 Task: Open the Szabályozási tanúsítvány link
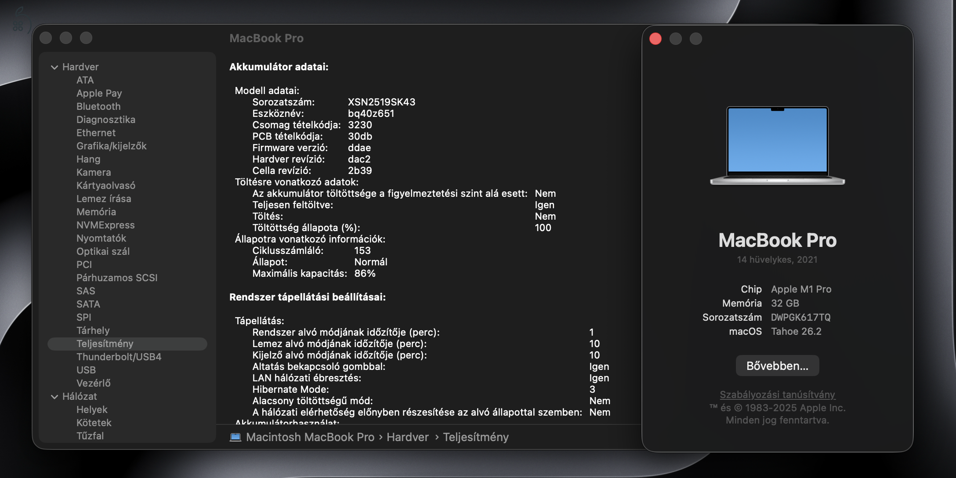pos(777,395)
